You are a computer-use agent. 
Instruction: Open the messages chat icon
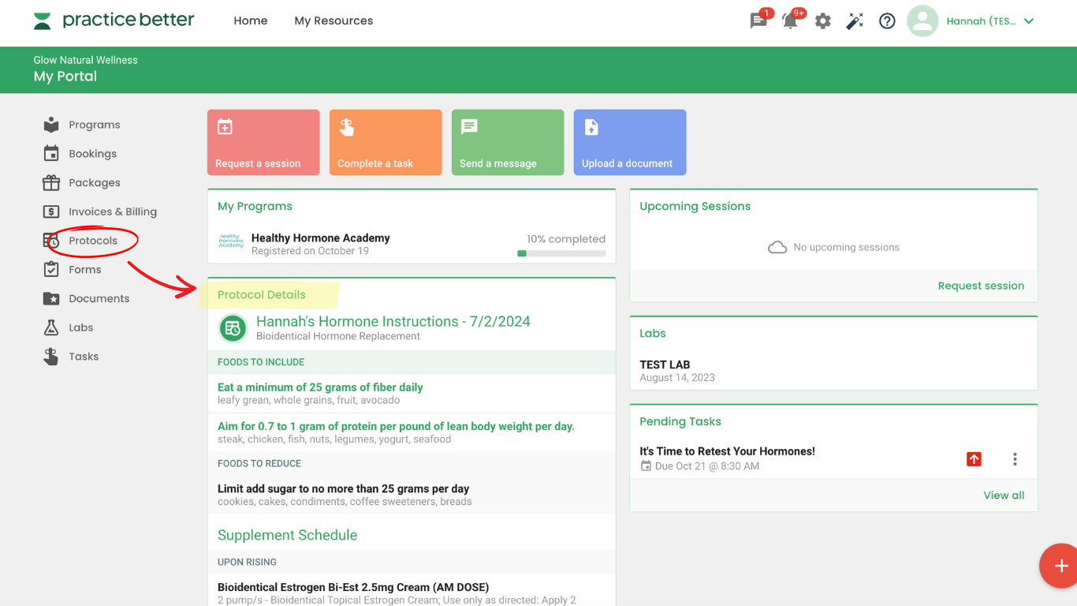pos(758,21)
